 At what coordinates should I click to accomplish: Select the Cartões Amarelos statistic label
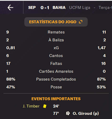click(56, 71)
